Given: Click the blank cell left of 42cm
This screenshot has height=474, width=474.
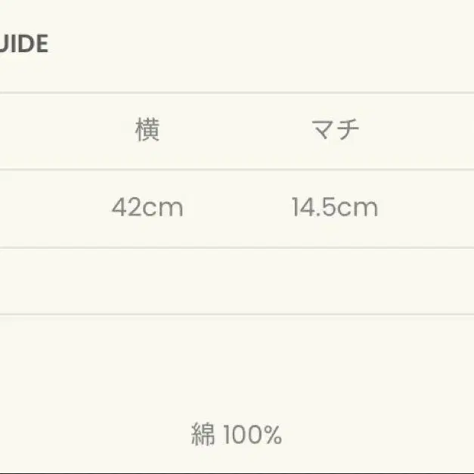Looking at the screenshot, I should click(x=38, y=207).
